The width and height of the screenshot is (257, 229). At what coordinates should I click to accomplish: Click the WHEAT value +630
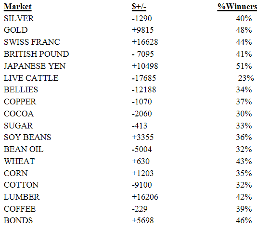[141, 161]
